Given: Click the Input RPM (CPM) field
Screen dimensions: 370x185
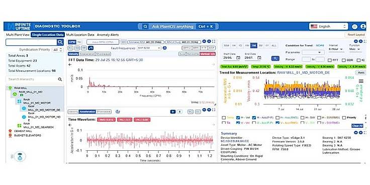Looking at the screenshot, I should 103,42.
